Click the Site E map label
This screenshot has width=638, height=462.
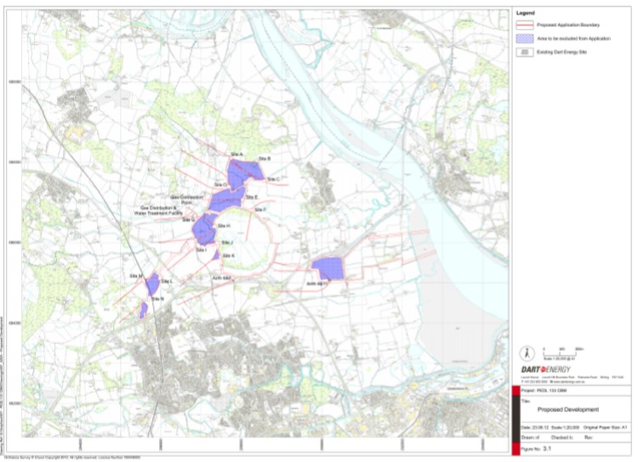coord(252,197)
